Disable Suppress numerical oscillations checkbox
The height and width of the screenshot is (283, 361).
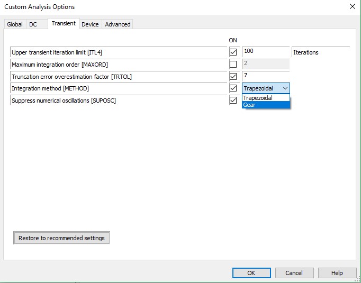click(x=233, y=101)
